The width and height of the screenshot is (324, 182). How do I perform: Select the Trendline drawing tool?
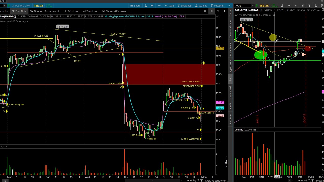tap(4, 11)
